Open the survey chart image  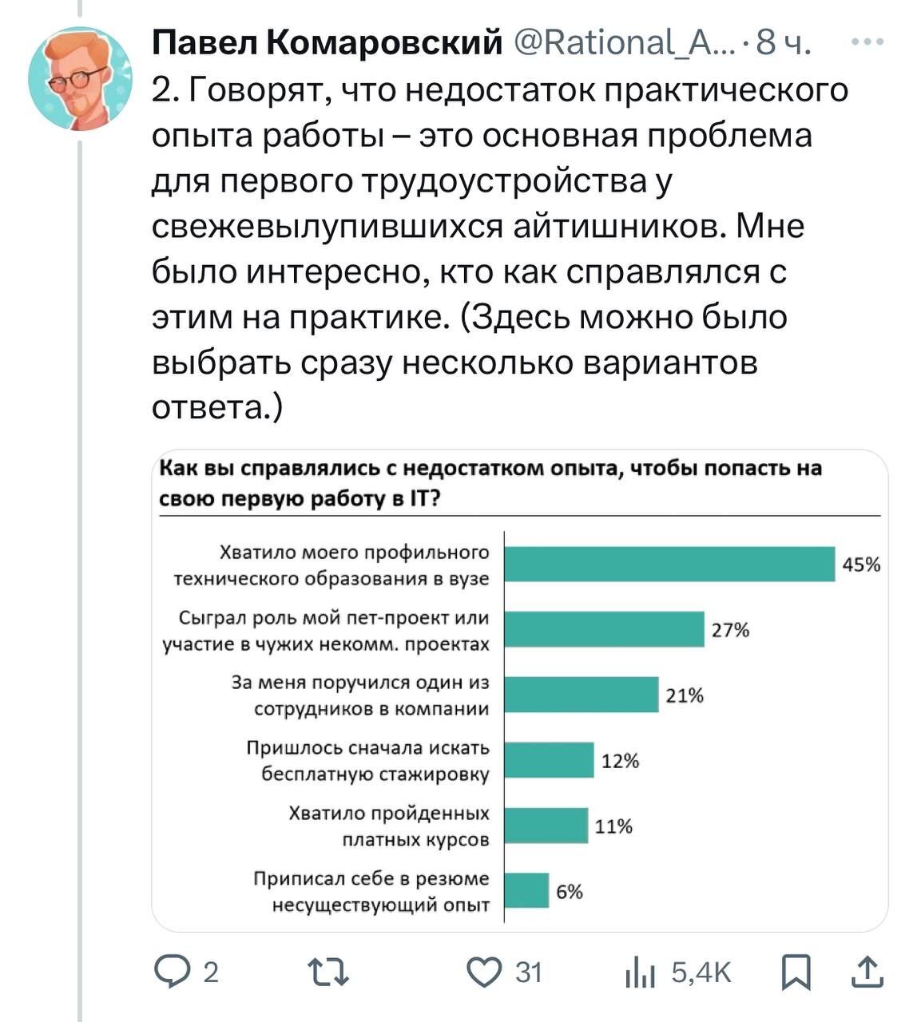click(519, 691)
